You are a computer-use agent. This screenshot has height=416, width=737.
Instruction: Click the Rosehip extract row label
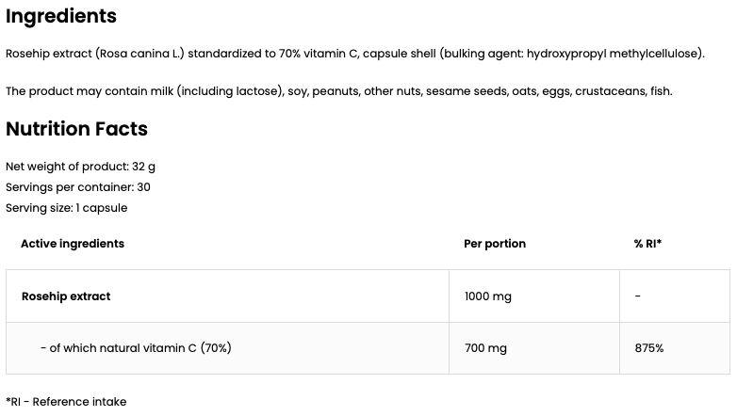pyautogui.click(x=66, y=296)
